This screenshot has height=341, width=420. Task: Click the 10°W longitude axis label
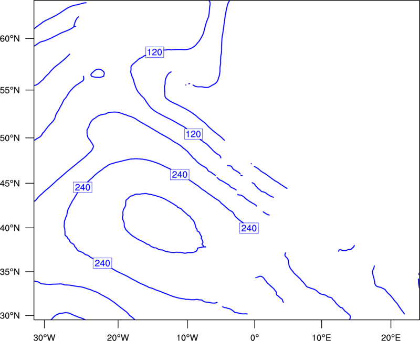point(187,337)
